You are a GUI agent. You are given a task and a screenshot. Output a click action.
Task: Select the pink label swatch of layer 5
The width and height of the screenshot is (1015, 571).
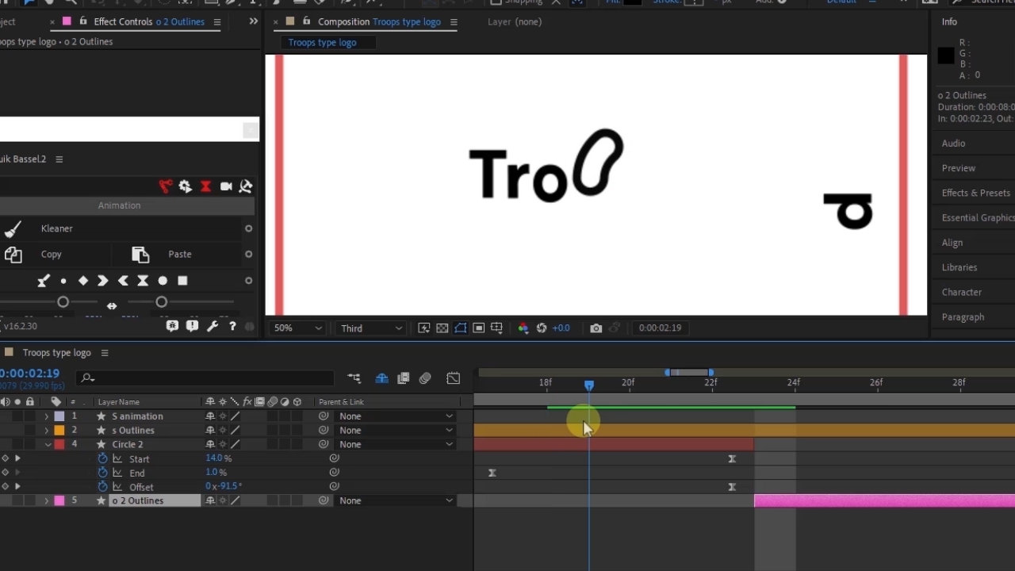(59, 501)
